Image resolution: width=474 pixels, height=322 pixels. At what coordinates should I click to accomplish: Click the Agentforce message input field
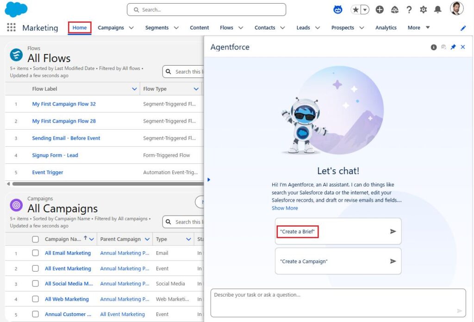pyautogui.click(x=338, y=303)
